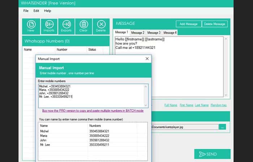Viewport: 253px width, 162px height.
Task: Click the 'Call me at +18921144321' line
Action: pos(136,48)
